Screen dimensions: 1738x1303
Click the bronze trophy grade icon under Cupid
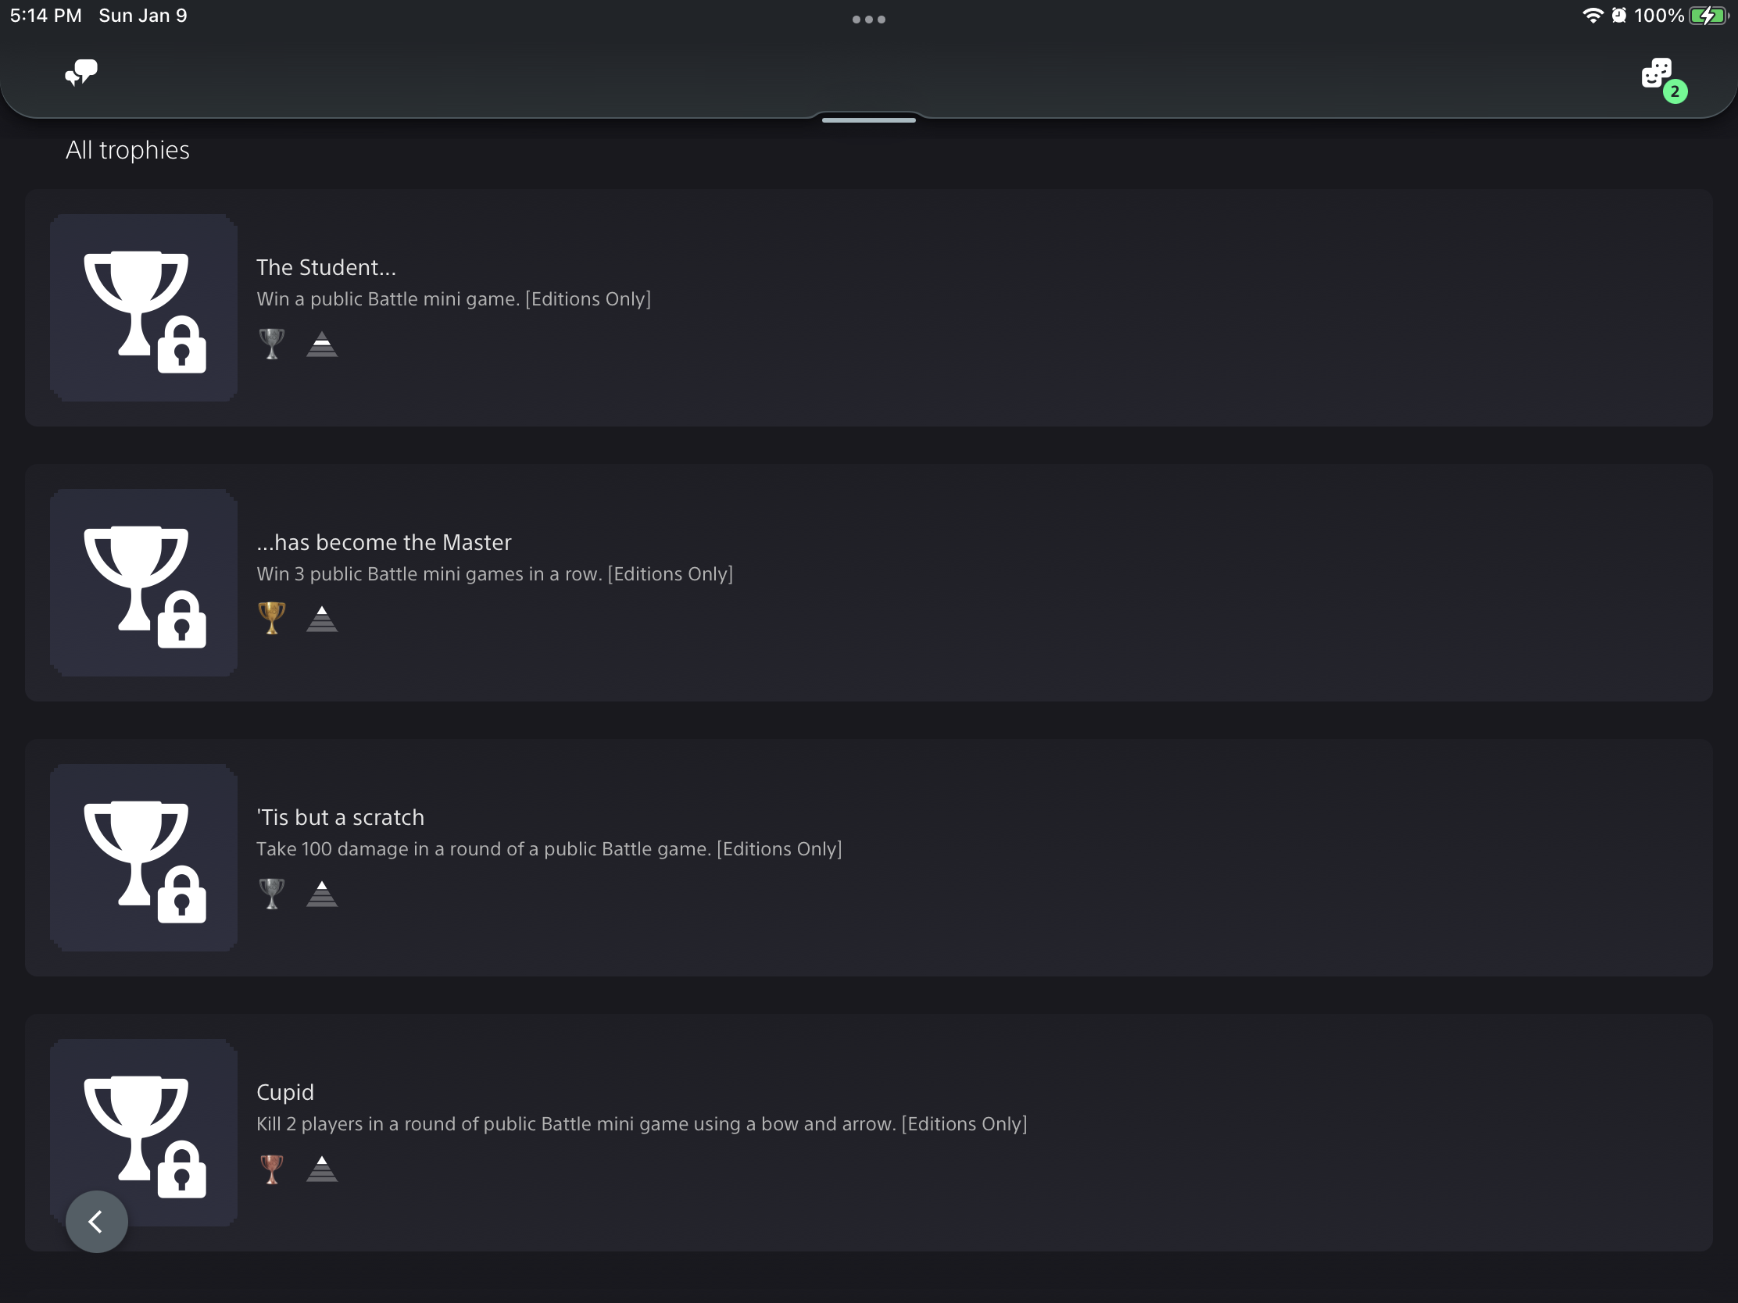point(272,1169)
